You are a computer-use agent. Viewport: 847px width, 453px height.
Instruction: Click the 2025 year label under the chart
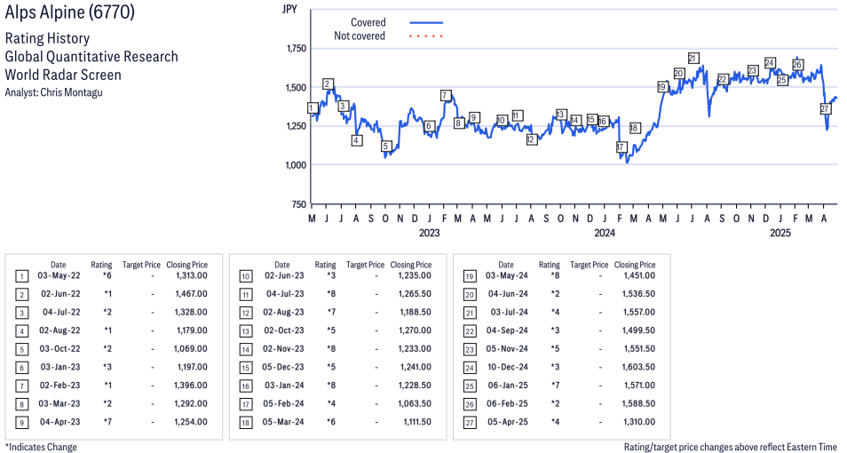pos(780,233)
